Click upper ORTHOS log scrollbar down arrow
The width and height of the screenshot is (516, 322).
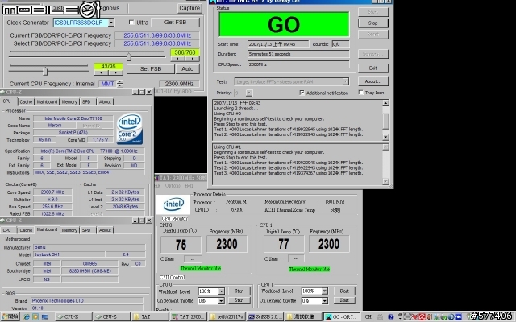click(385, 137)
